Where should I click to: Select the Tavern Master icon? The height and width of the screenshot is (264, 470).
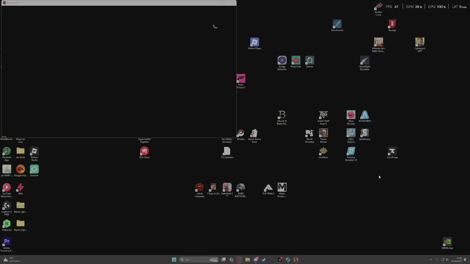tap(323, 136)
